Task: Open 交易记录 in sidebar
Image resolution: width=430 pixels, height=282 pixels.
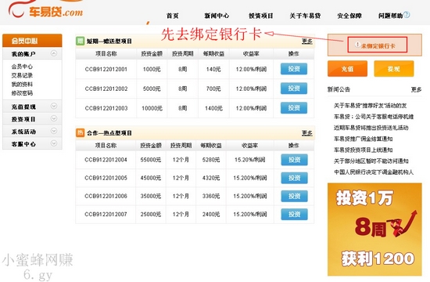Action: coord(22,75)
